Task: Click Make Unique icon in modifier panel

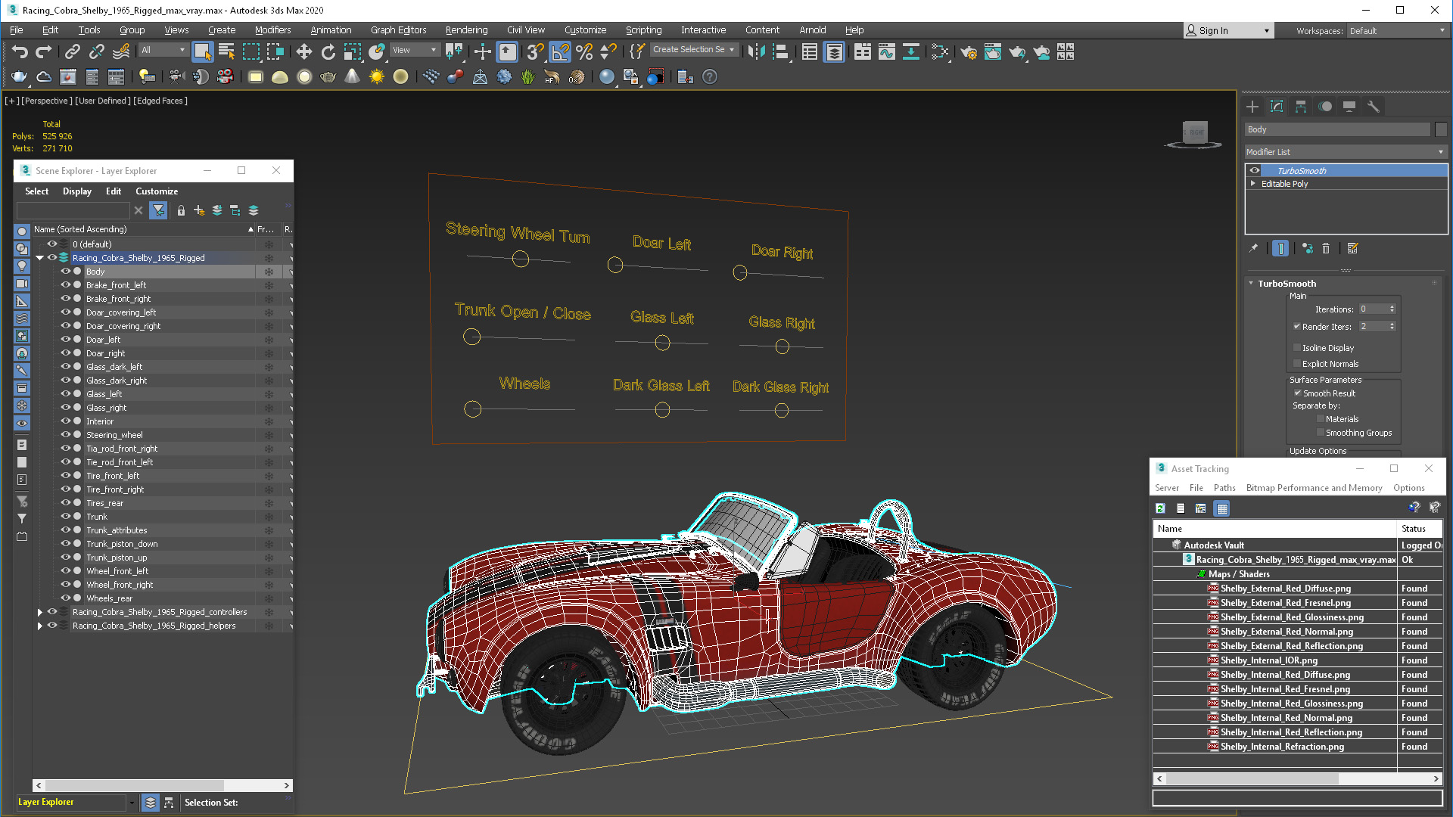Action: pyautogui.click(x=1307, y=248)
